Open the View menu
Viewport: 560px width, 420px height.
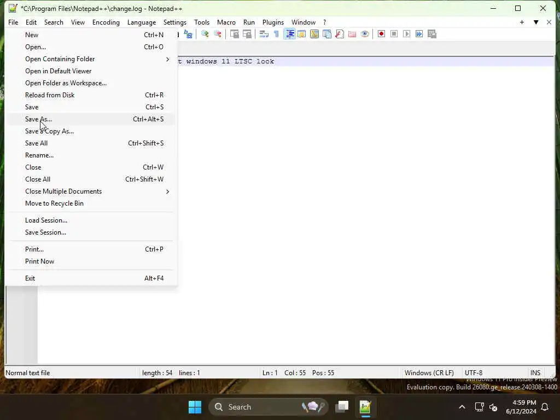pos(78,22)
